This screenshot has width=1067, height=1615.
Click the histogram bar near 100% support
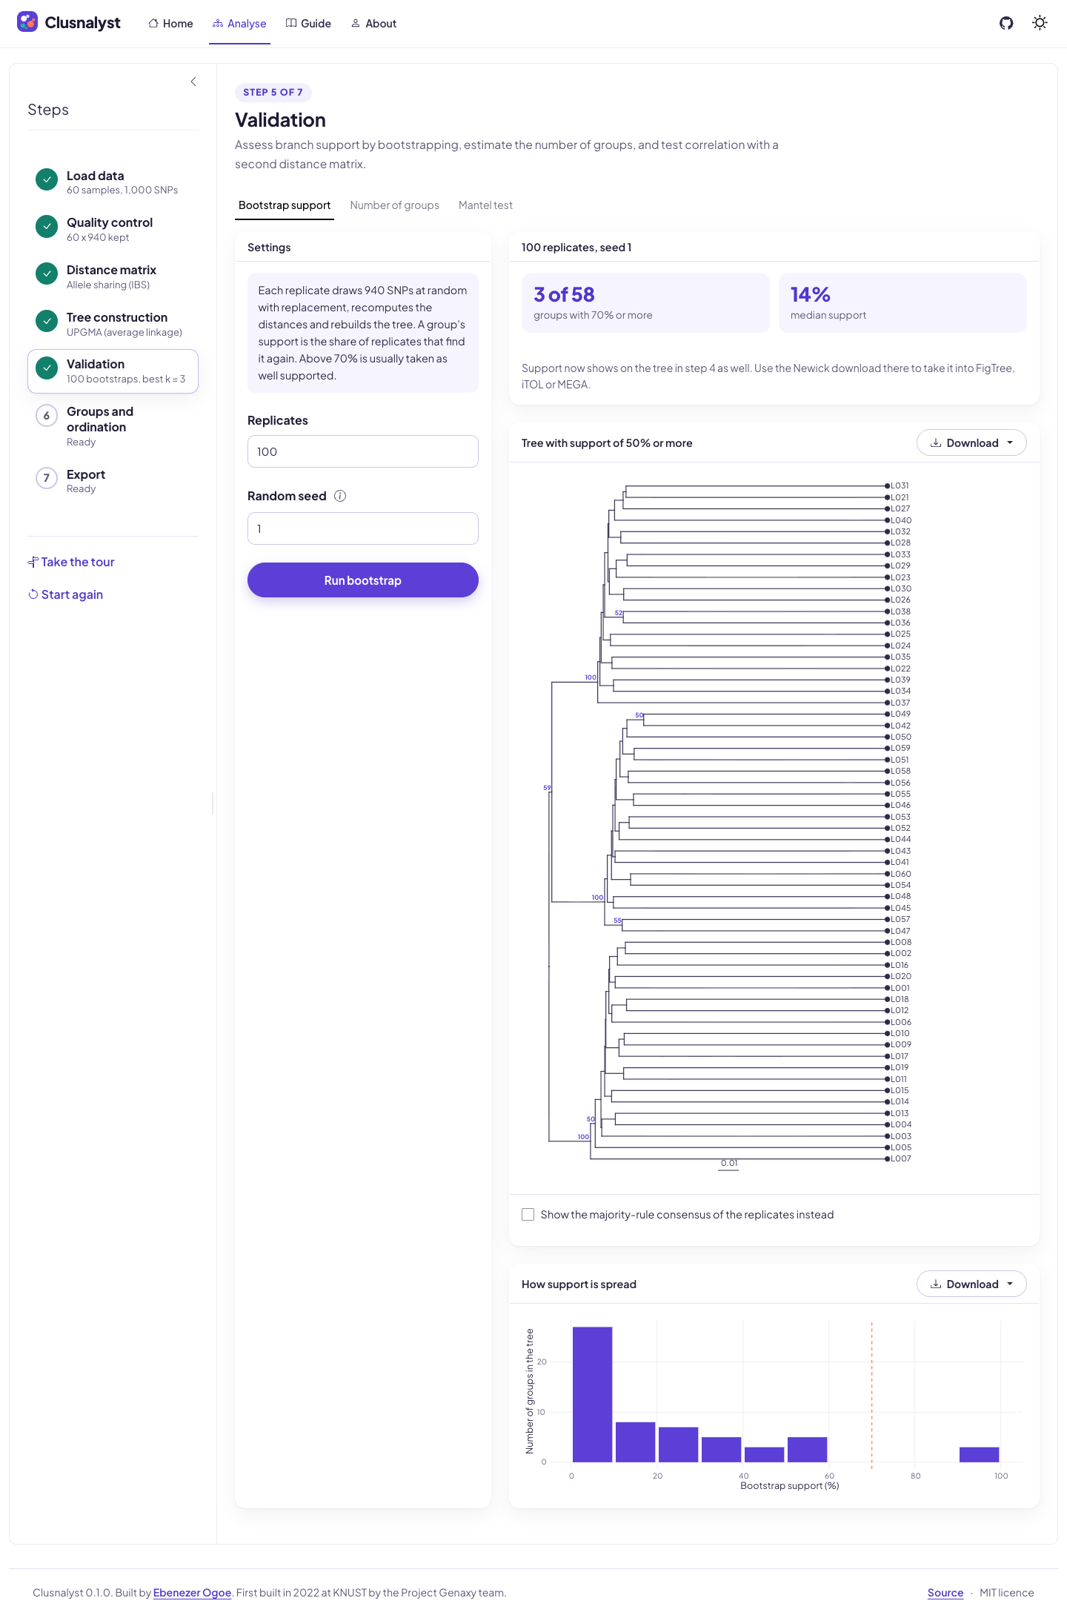979,1455
